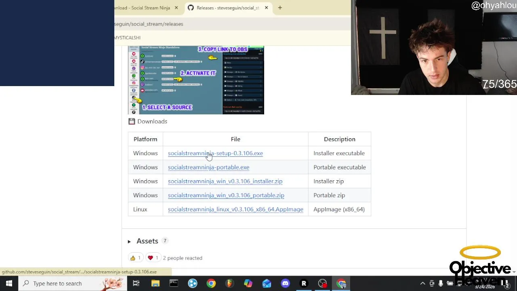Download socialstreamninja_win_v0.3.106_installer.zip

coord(225,181)
